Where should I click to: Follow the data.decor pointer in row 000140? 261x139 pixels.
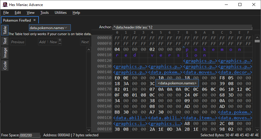coord(235,72)
